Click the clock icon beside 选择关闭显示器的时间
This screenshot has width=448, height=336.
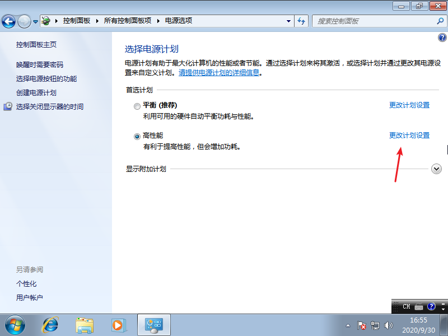point(7,106)
